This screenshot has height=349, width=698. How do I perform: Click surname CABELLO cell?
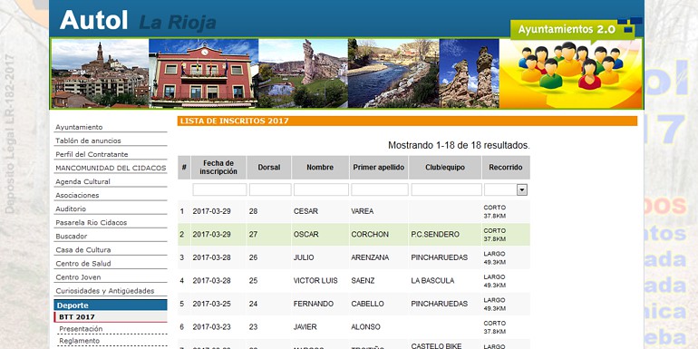click(368, 304)
